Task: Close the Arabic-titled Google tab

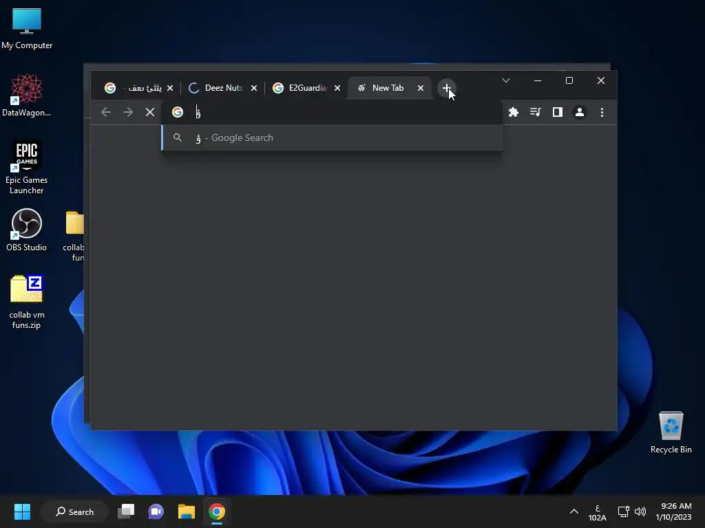Action: coord(170,88)
